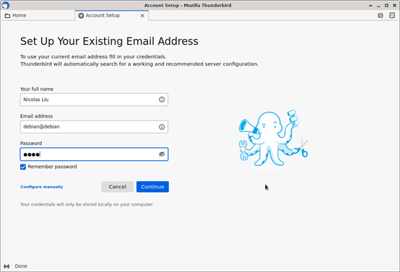Open the tasks icon in tab bar
Image resolution: width=400 pixels, height=272 pixels.
(392, 16)
